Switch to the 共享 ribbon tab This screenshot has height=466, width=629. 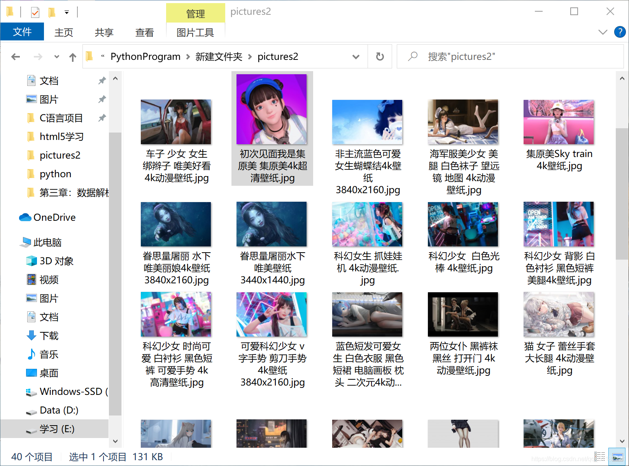click(104, 32)
